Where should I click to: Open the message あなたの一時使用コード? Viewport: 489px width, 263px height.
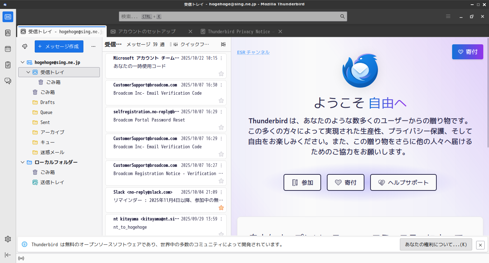coord(166,66)
